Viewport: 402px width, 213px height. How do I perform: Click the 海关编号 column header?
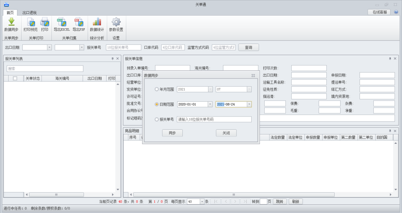tap(62, 78)
